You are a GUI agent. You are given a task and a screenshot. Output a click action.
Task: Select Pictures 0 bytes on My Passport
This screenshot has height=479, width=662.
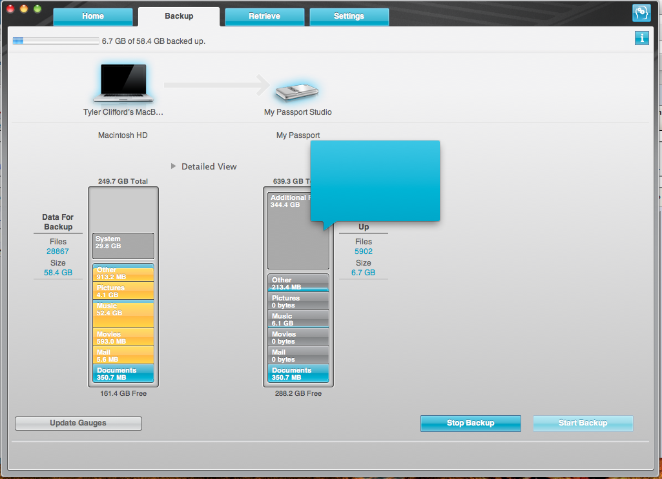298,301
